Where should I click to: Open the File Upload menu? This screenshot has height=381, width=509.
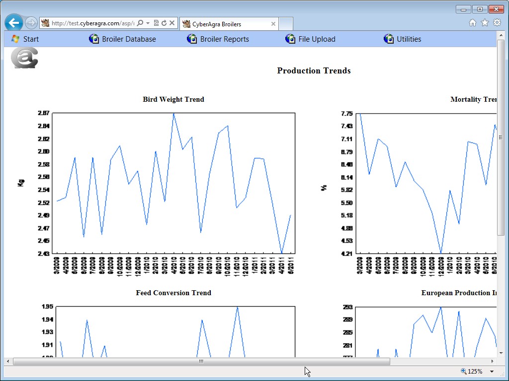tap(310, 39)
